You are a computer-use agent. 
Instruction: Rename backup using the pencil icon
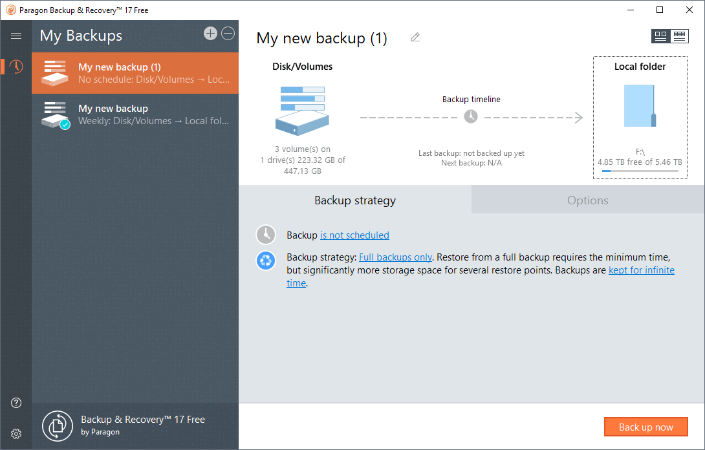click(x=415, y=37)
